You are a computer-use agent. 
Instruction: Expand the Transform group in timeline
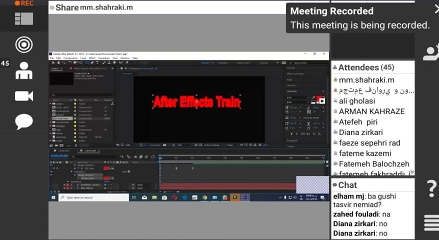tap(68, 182)
